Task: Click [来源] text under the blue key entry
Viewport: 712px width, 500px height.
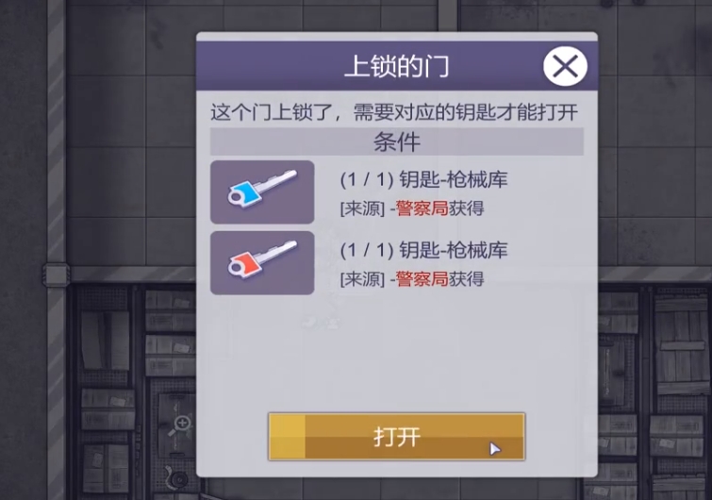Action: [x=362, y=208]
